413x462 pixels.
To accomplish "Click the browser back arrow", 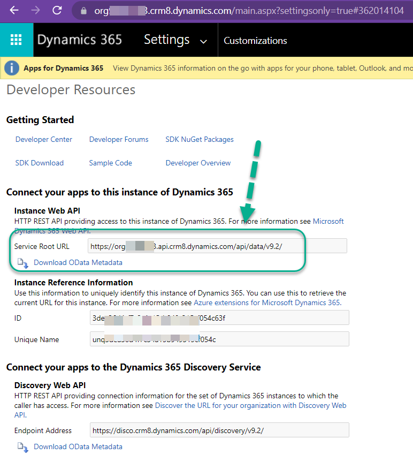I will click(14, 10).
